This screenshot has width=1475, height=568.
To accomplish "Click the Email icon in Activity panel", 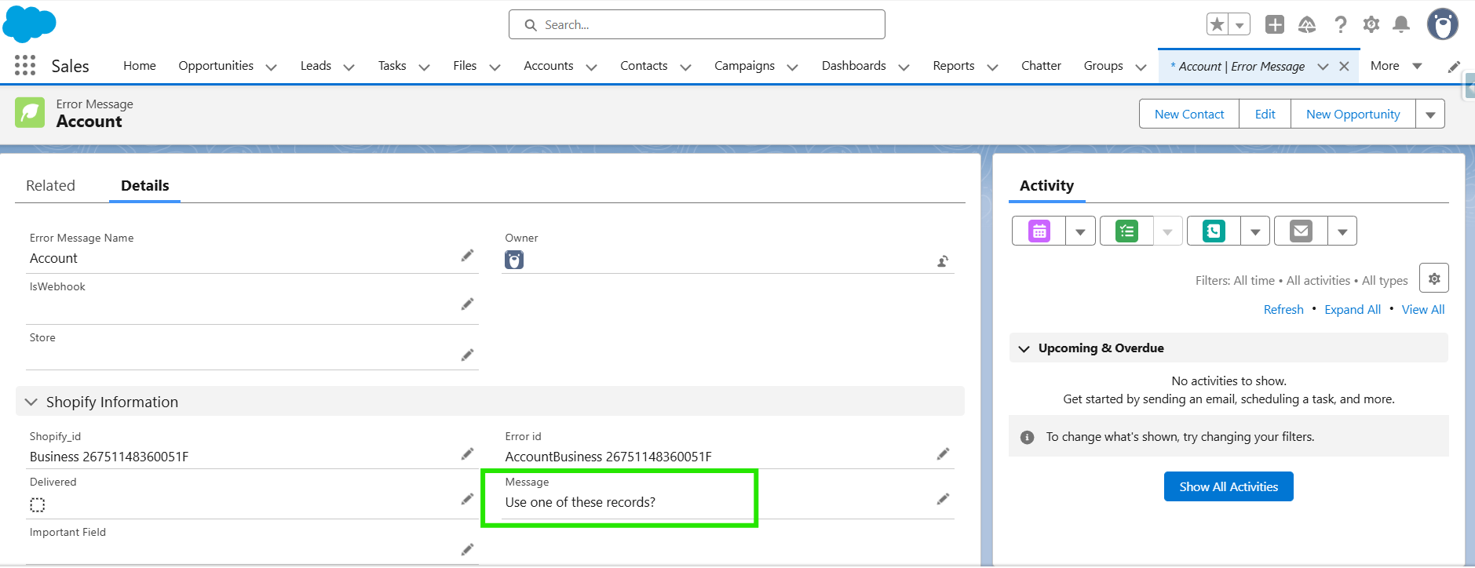I will [x=1301, y=231].
